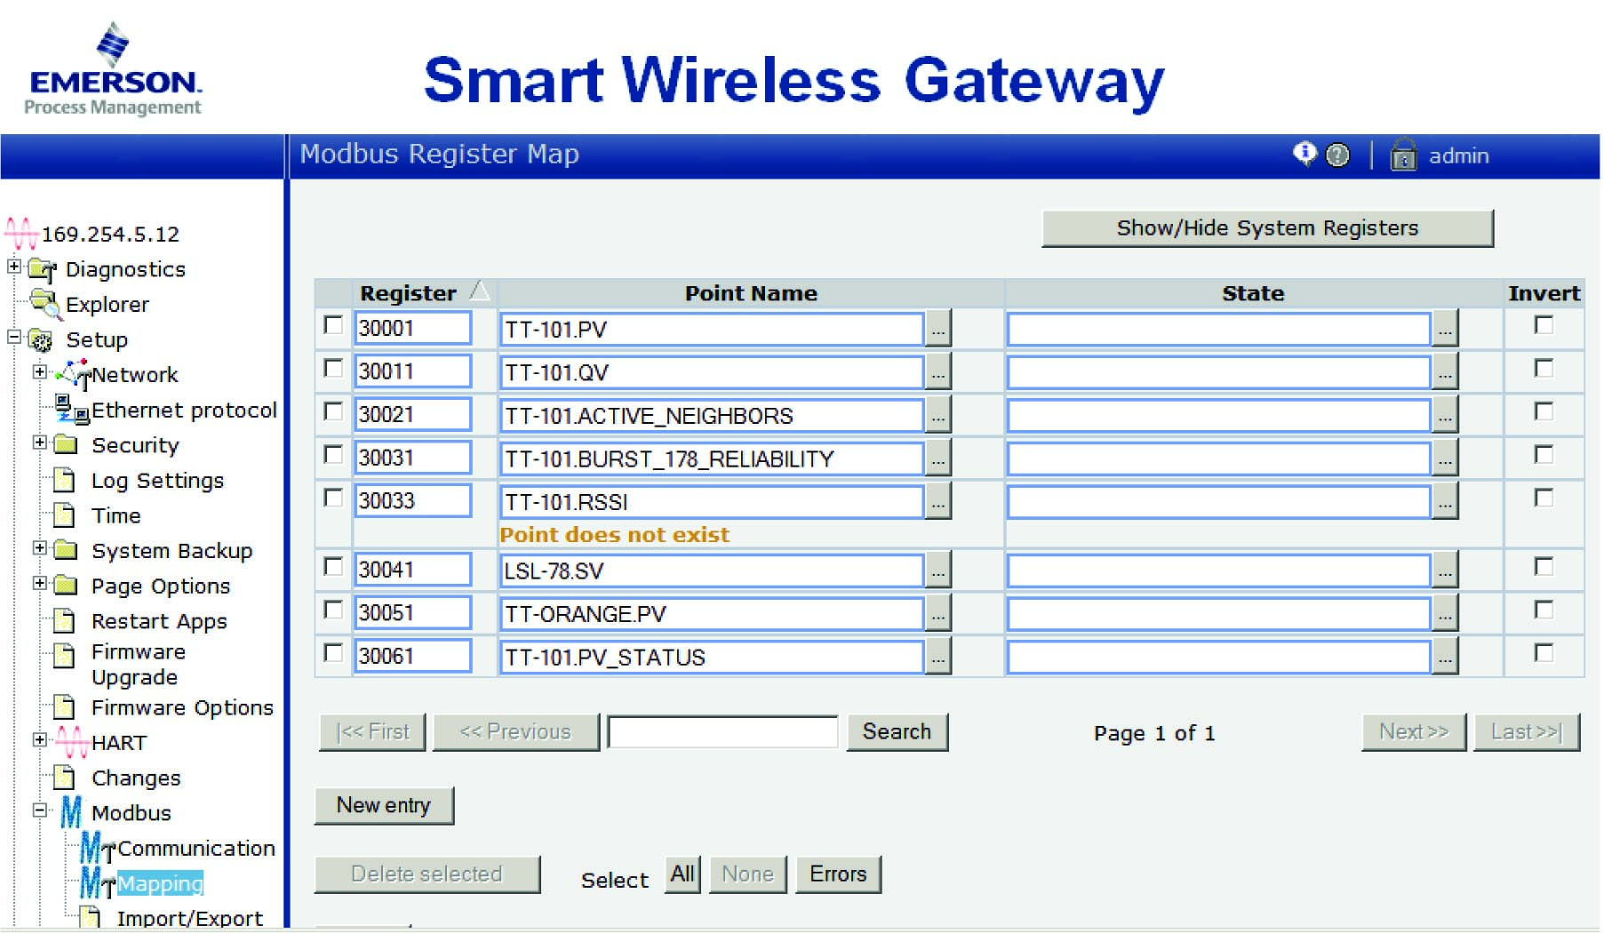This screenshot has width=1603, height=933.
Task: Select the row checkbox for register 30011
Action: tap(333, 368)
